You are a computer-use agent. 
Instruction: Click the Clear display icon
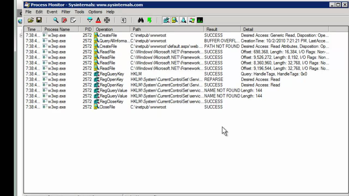pyautogui.click(x=73, y=20)
